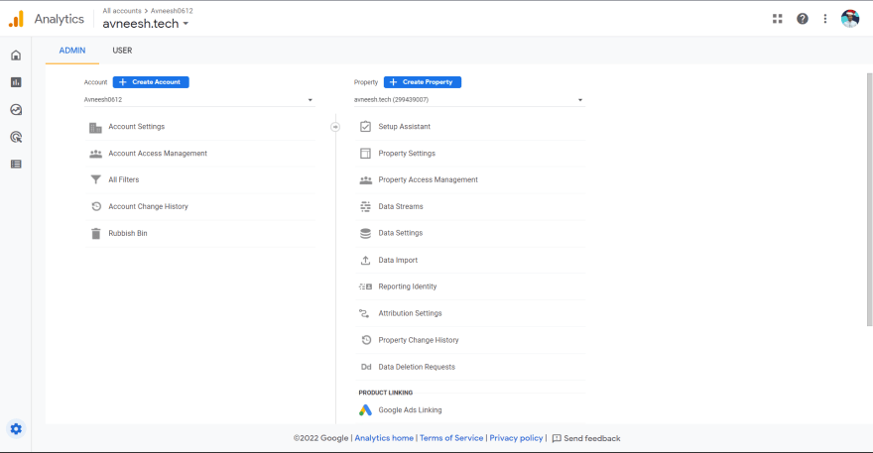Click the Data Streams icon

click(x=365, y=206)
